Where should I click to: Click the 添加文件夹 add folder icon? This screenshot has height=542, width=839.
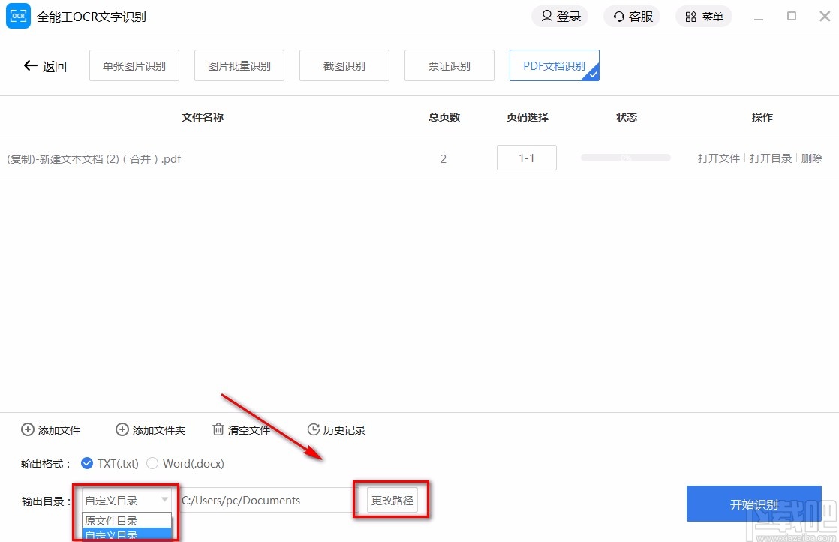point(122,429)
